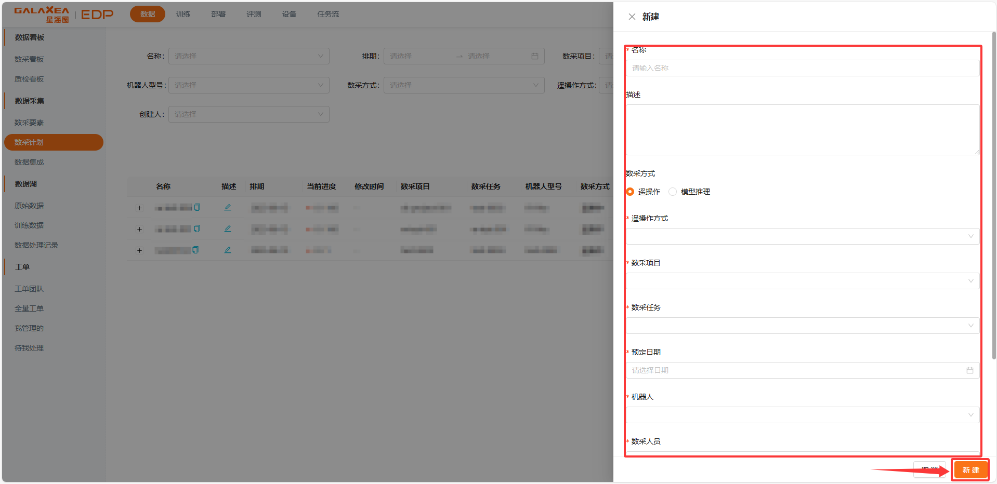
Task: Click the edit pencil icon in third row
Action: point(228,250)
